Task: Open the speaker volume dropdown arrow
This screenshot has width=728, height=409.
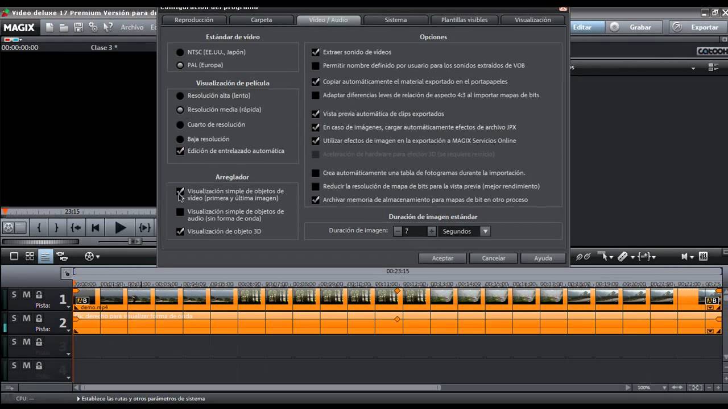Action: coord(692,257)
